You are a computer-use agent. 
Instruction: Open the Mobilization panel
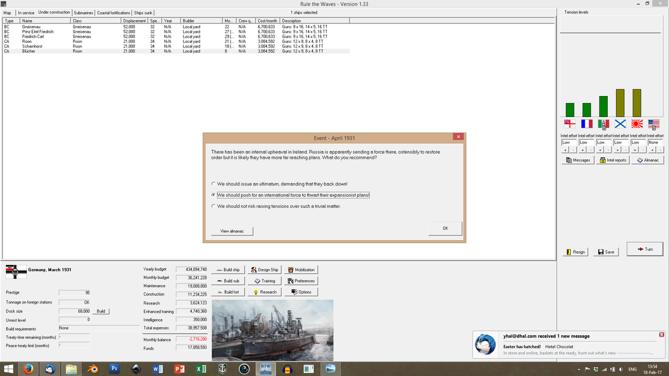point(301,269)
